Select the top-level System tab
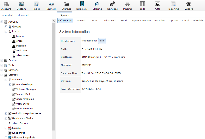 click(65, 15)
